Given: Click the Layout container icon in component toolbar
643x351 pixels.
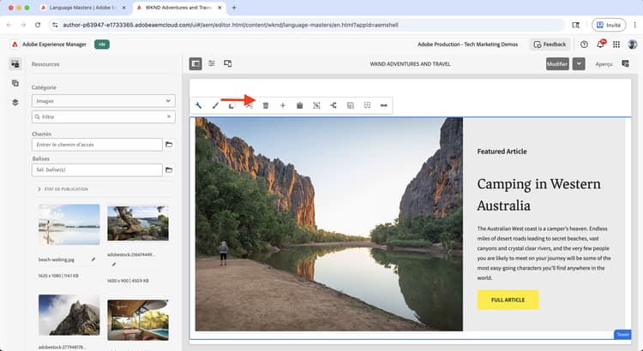Looking at the screenshot, I should [x=350, y=105].
